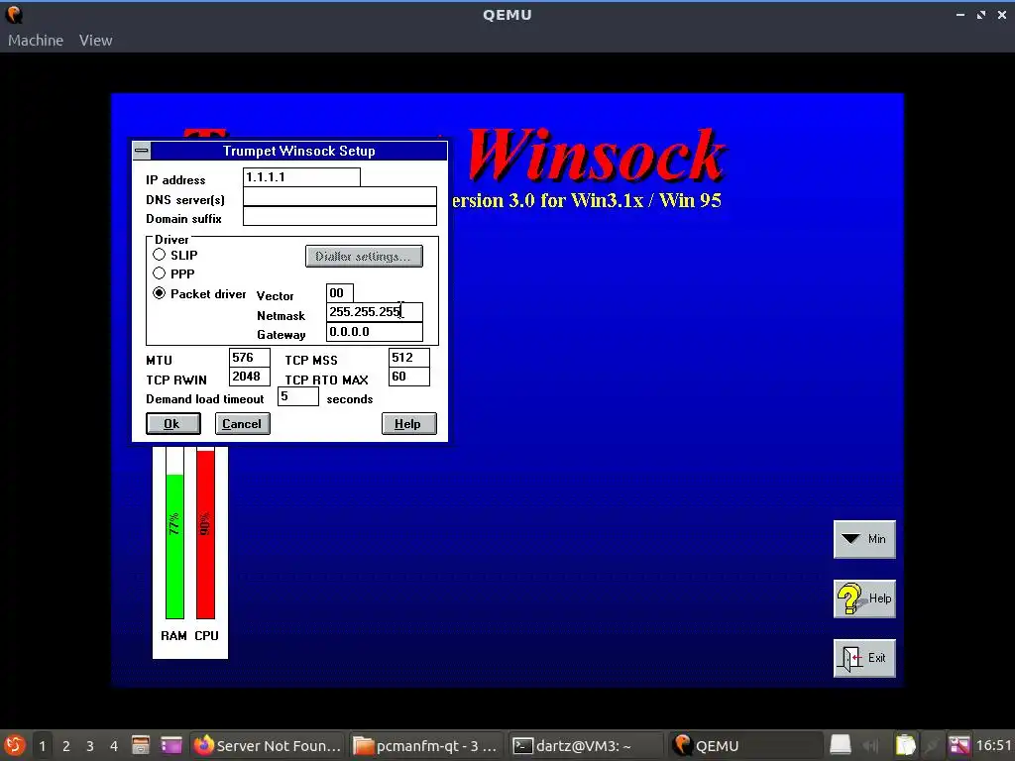The height and width of the screenshot is (761, 1015).
Task: Click the QEMU logo in title bar
Action: 14,14
